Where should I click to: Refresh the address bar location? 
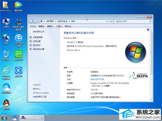point(111,21)
